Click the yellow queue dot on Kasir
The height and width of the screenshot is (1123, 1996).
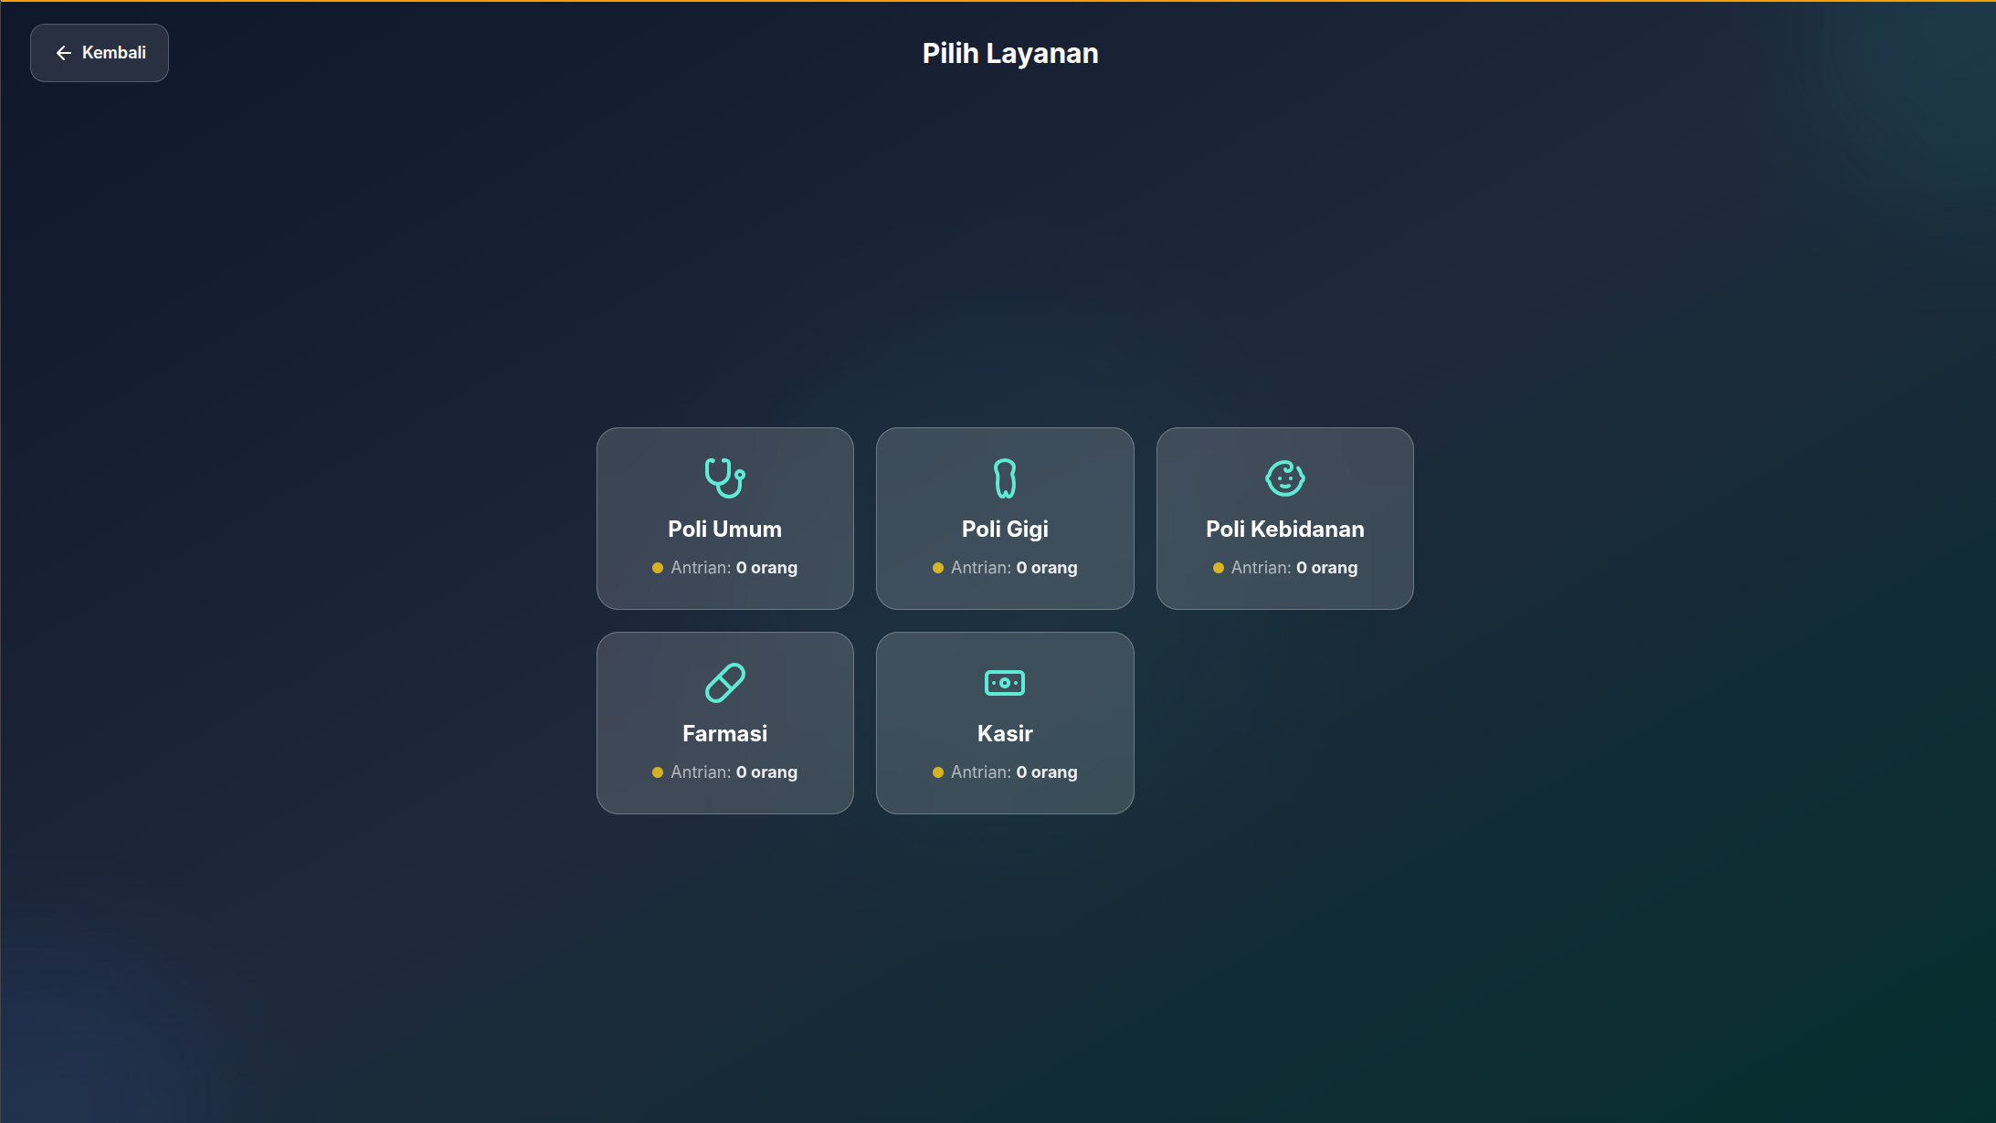[938, 771]
